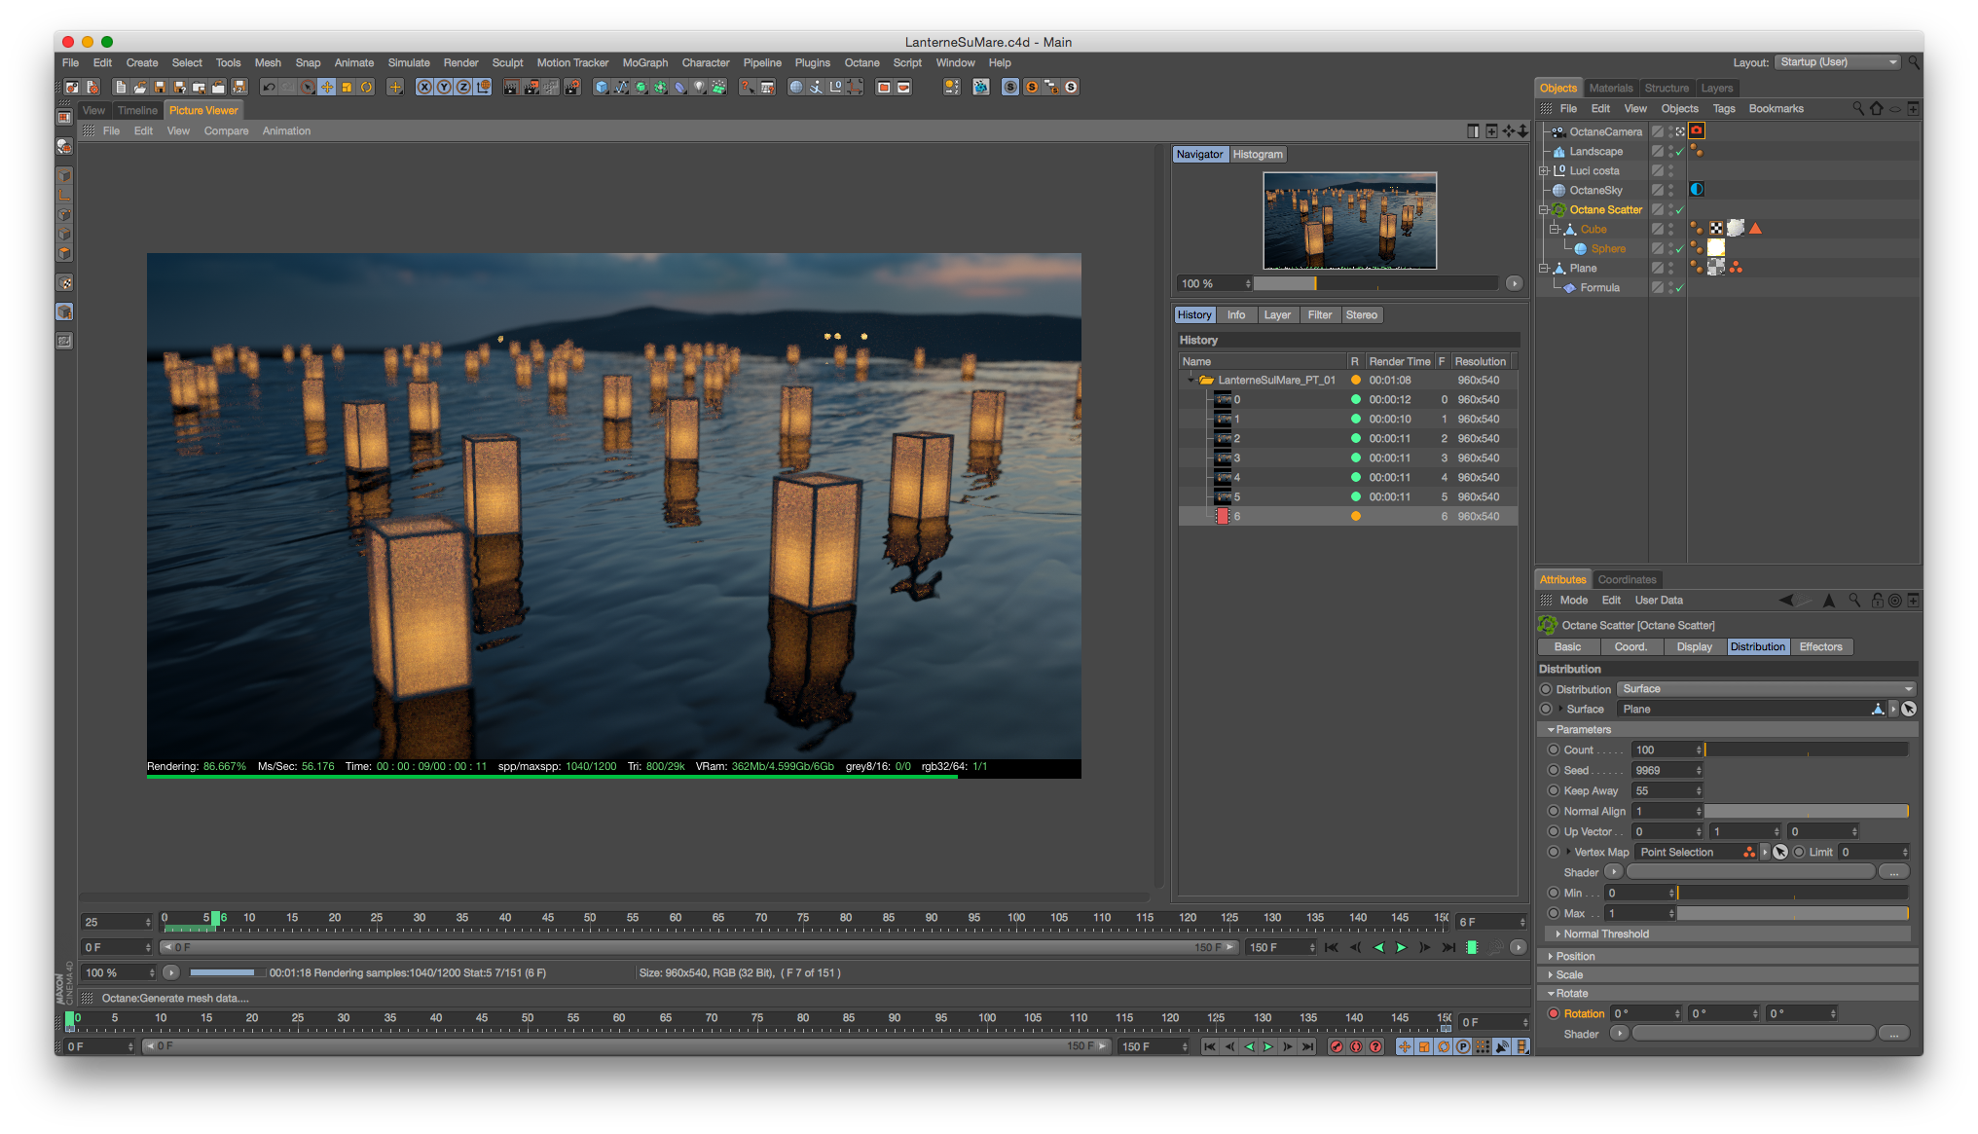Click Go to End in bottom timeline
This screenshot has height=1134, width=1978.
[x=1307, y=1046]
